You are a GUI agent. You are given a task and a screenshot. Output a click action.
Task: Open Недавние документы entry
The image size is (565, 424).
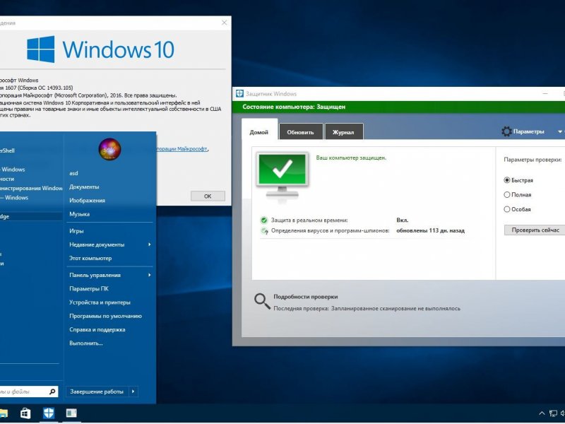(x=97, y=245)
